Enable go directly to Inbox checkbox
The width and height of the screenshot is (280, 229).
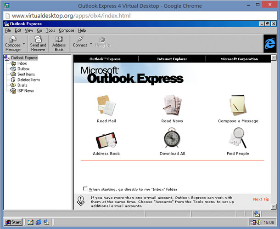pos(85,189)
